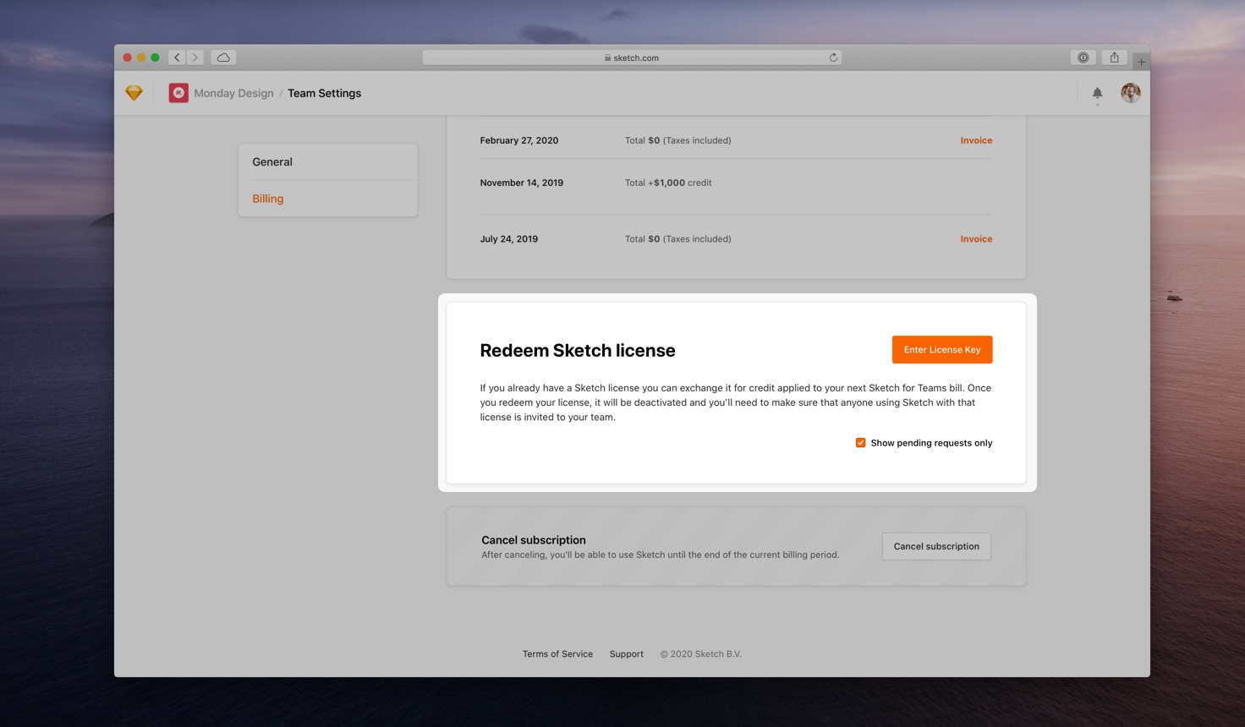Screen dimensions: 1245x727
Task: Click the browser back arrow
Action: (x=177, y=57)
